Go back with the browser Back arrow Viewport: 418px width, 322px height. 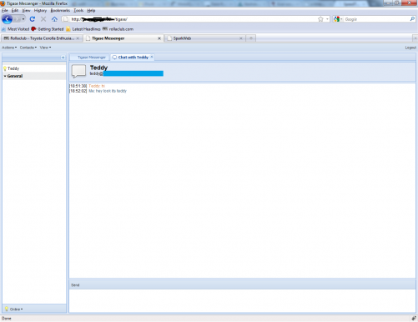[8, 19]
